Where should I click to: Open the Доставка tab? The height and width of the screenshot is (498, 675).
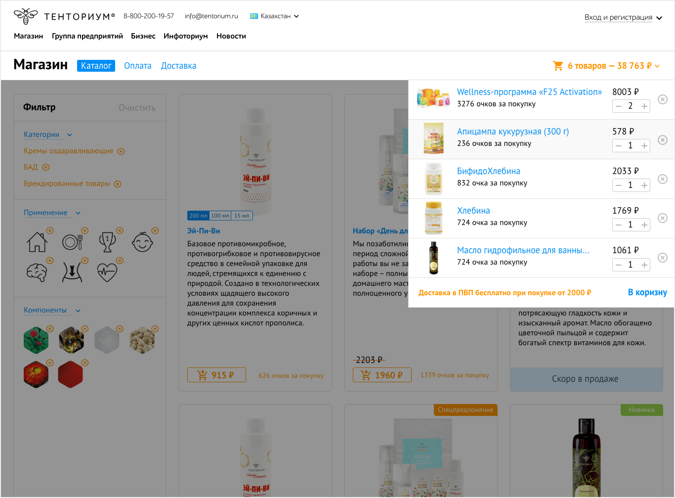tap(178, 66)
